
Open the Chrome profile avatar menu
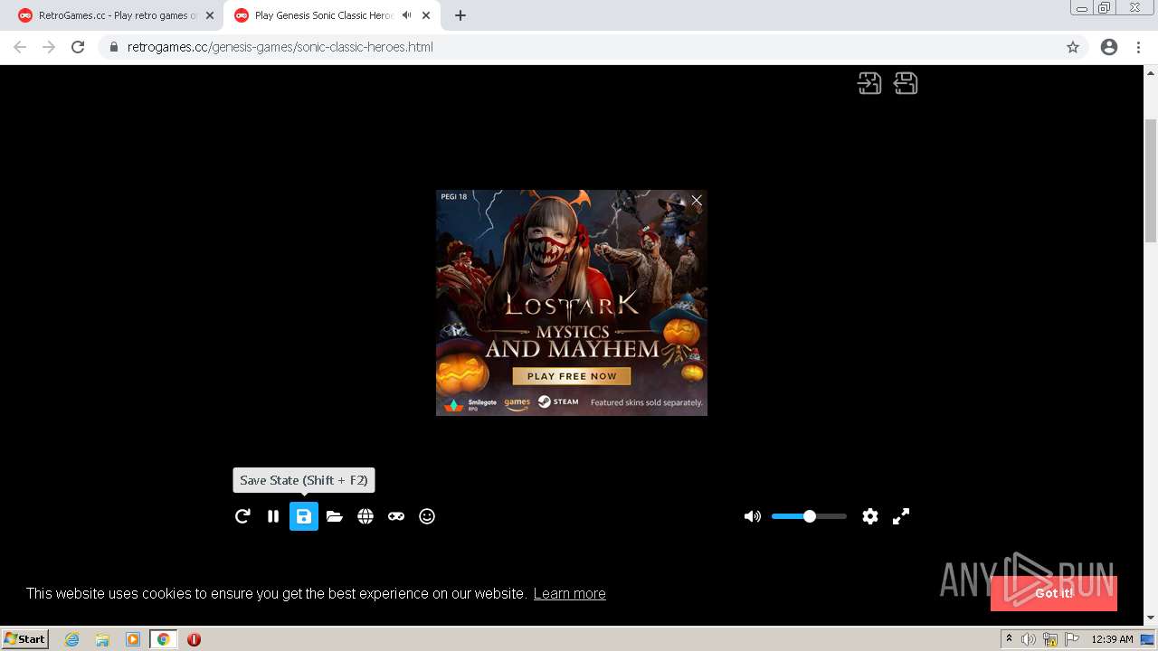point(1109,47)
